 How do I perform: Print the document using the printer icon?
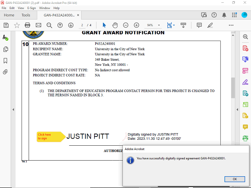(x=27, y=25)
